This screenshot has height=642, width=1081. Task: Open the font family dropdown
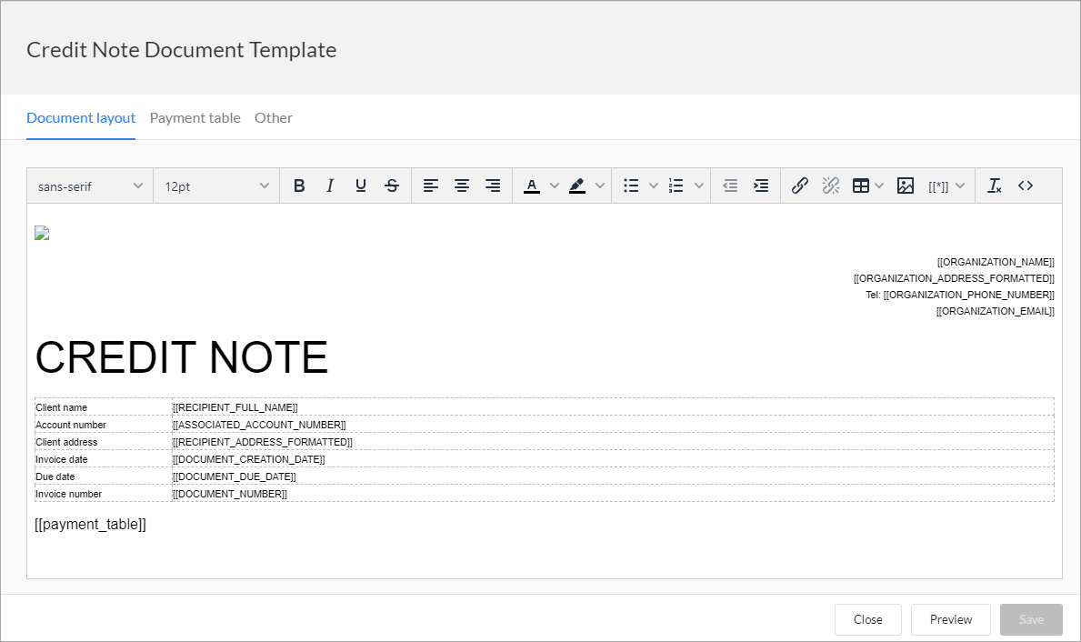coord(89,186)
